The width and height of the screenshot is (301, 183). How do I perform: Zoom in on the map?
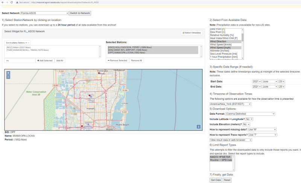(8, 73)
